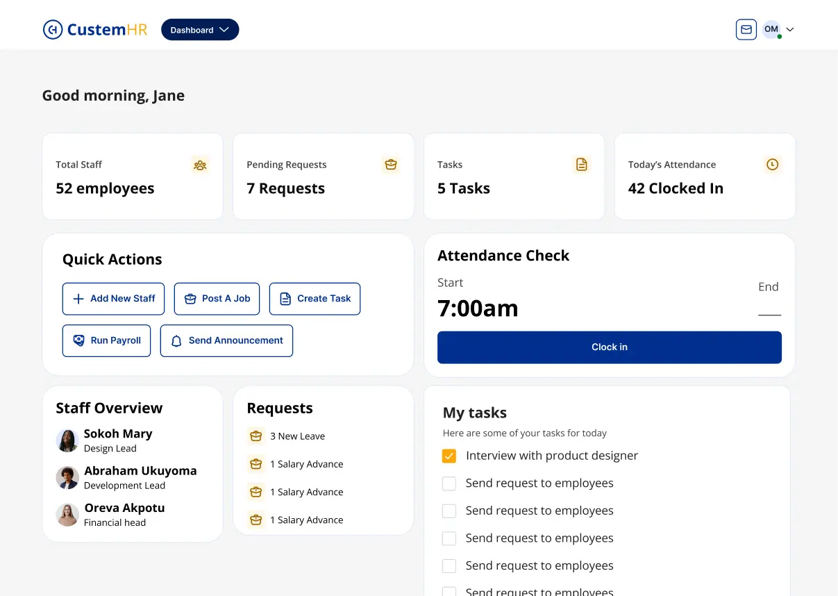Click the CustemHR logo
The image size is (838, 596).
point(95,30)
